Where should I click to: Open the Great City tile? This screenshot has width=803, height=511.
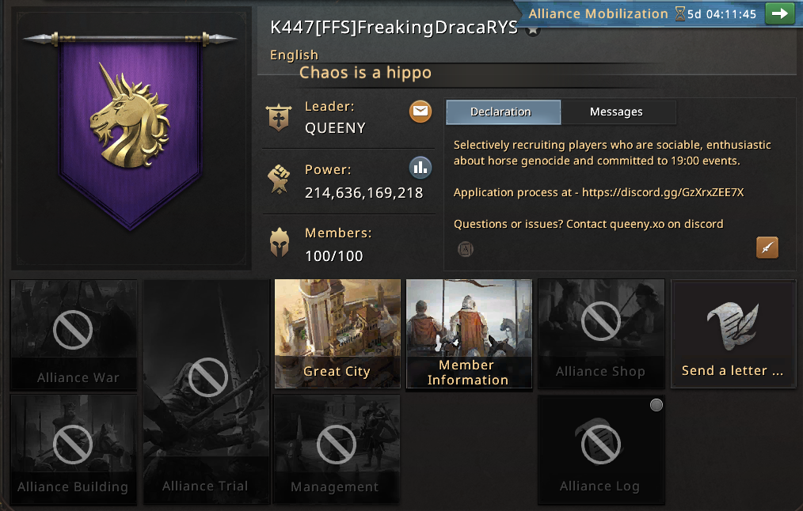(x=337, y=334)
